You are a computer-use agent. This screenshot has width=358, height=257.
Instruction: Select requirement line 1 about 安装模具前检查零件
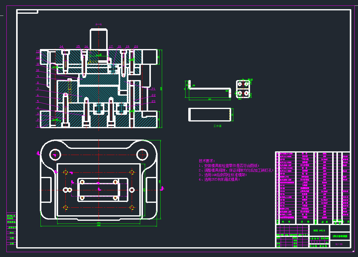(x=229, y=166)
